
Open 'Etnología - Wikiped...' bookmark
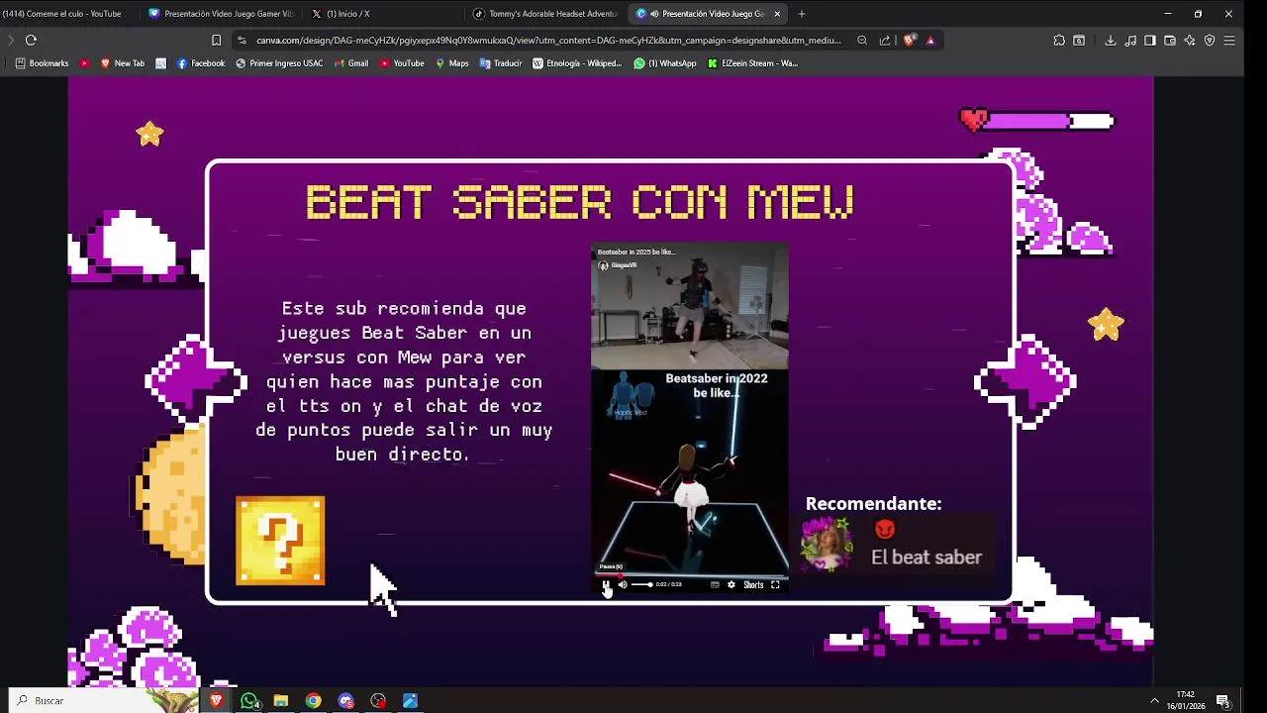577,63
